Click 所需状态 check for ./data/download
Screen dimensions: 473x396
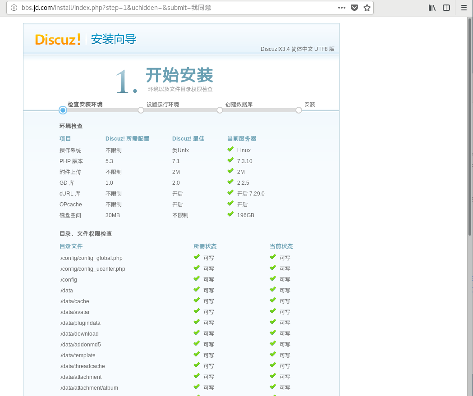[x=197, y=333]
